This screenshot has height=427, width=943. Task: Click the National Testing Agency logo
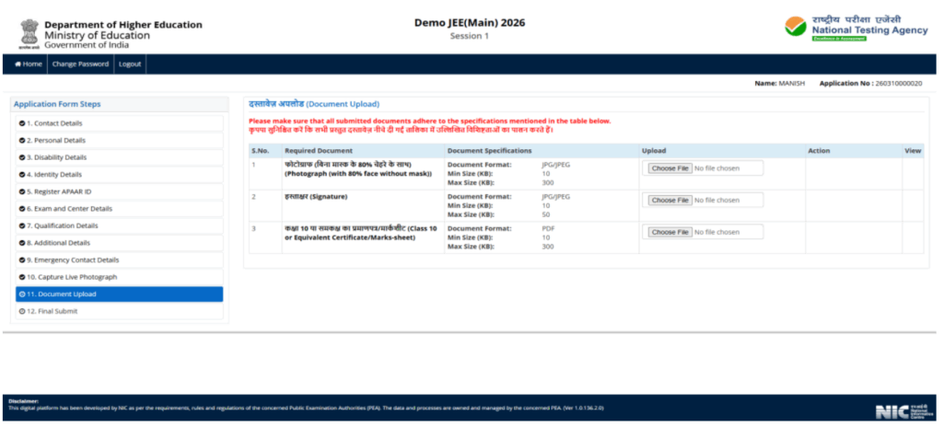(x=856, y=28)
